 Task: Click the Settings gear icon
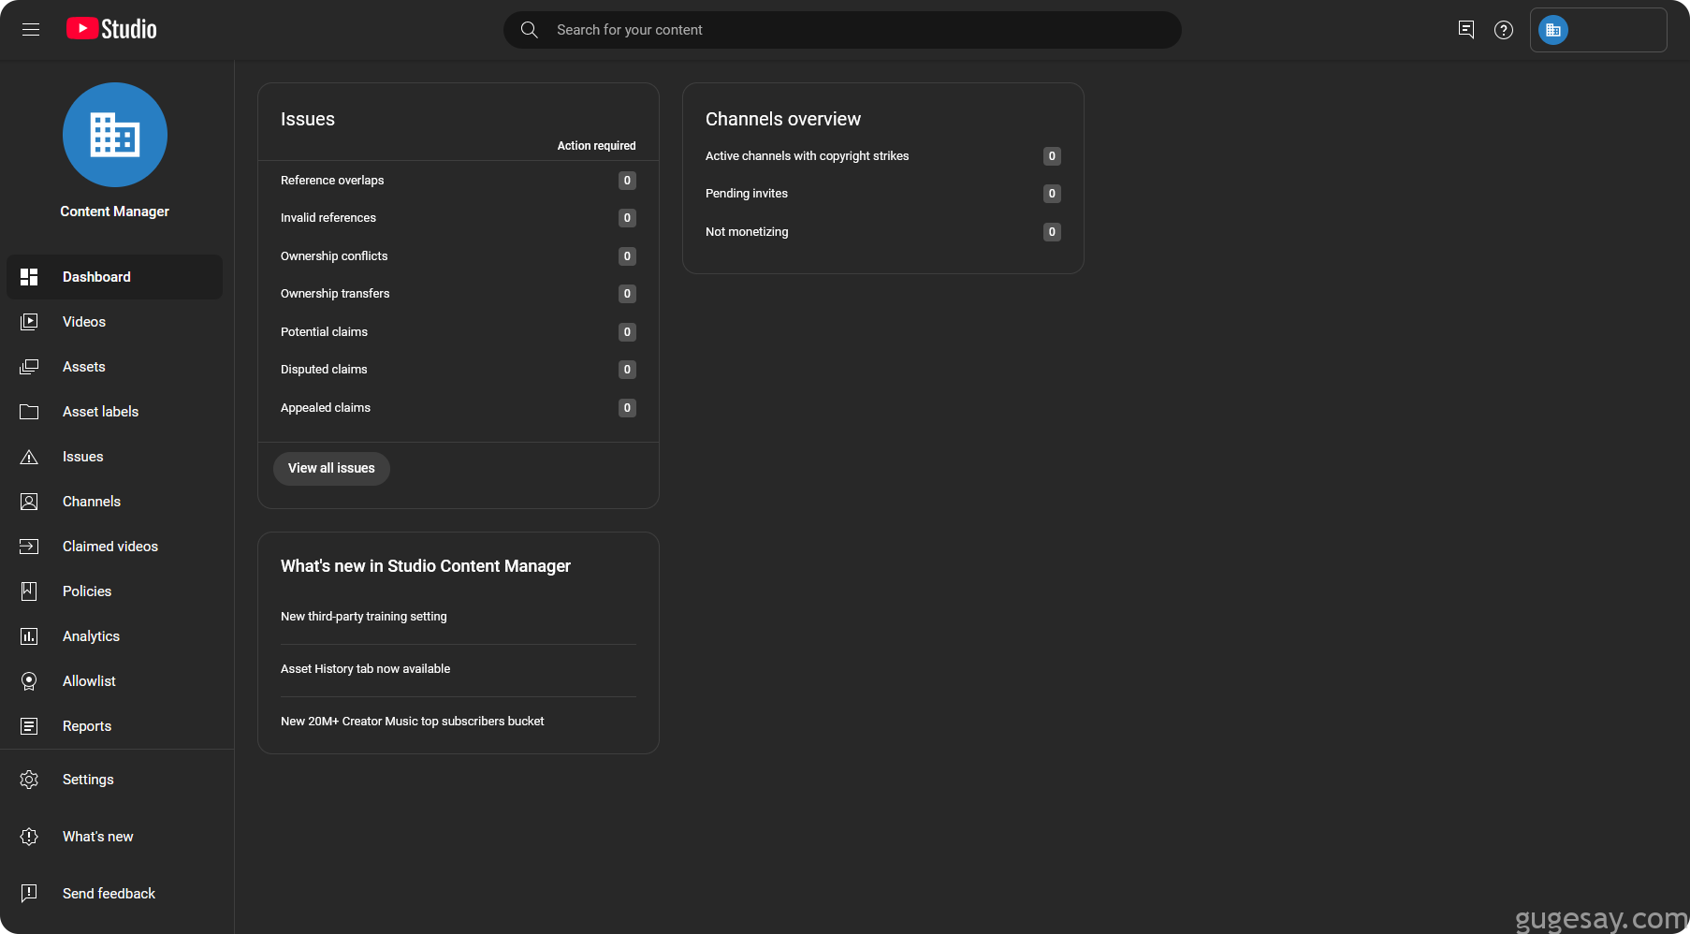(x=29, y=780)
